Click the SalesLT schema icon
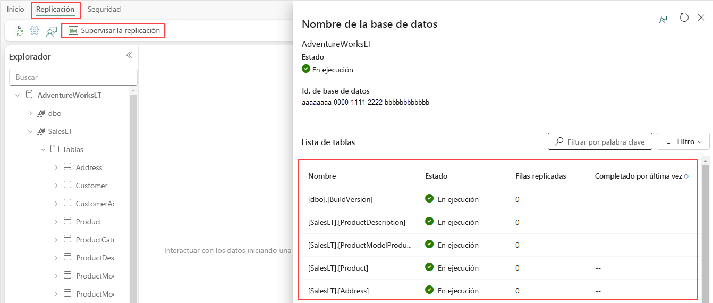 pos(41,131)
